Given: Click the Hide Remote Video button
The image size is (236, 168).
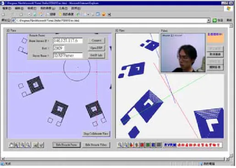Looking at the screenshot, I should (96, 145).
